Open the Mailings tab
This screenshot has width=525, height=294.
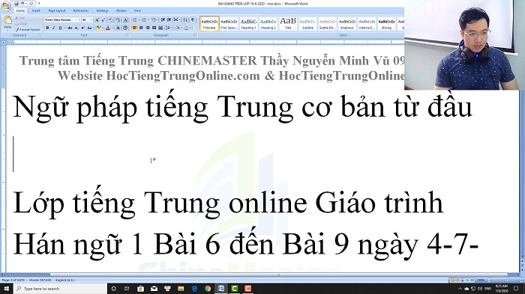[103, 10]
